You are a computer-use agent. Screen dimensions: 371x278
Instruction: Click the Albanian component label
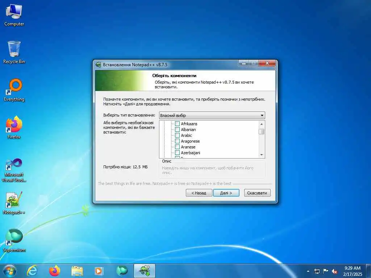pyautogui.click(x=188, y=130)
